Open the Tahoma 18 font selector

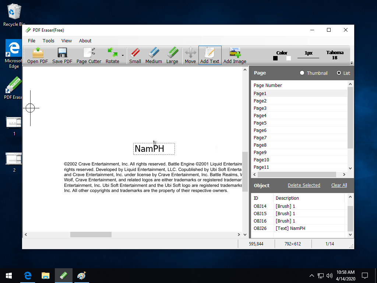tap(335, 55)
